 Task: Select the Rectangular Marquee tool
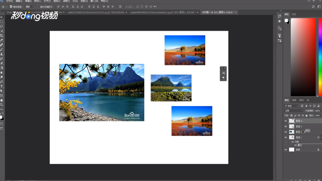click(2, 21)
